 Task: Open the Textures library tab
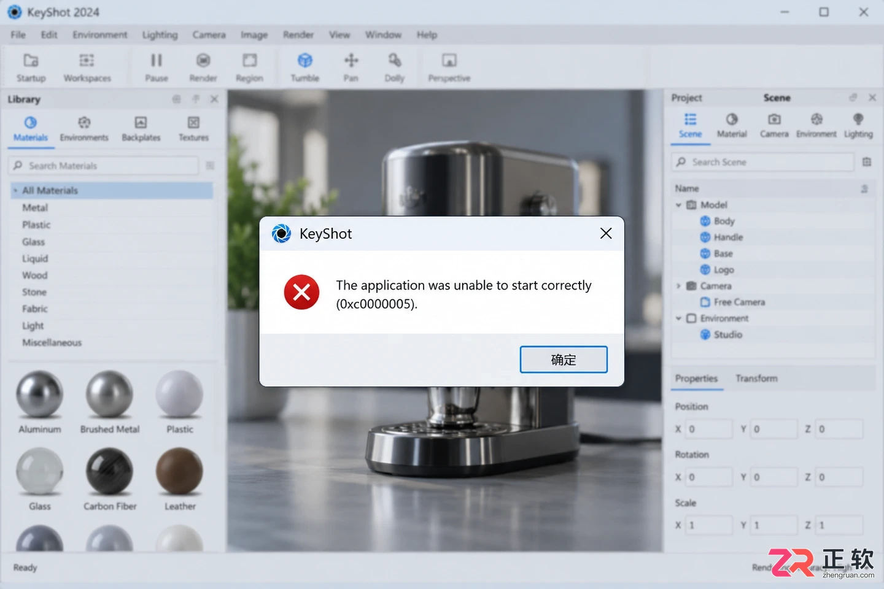click(193, 129)
